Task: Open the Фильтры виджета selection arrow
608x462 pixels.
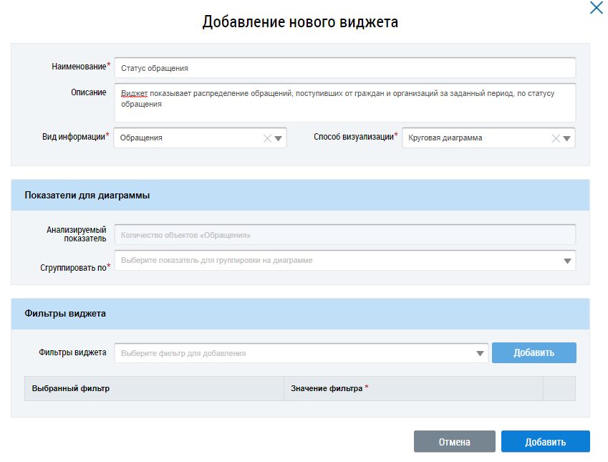Action: click(481, 353)
